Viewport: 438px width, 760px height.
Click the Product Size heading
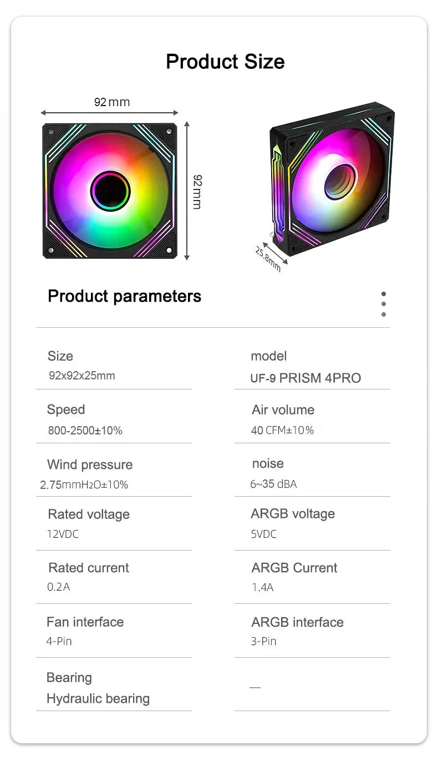point(225,61)
